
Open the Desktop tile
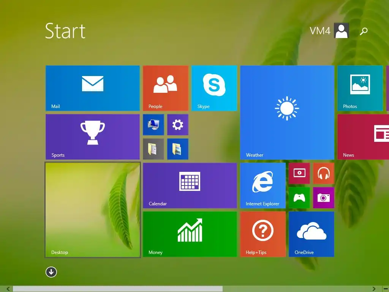[93, 210]
